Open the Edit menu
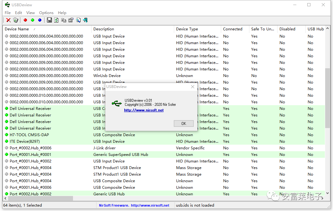 pyautogui.click(x=18, y=13)
